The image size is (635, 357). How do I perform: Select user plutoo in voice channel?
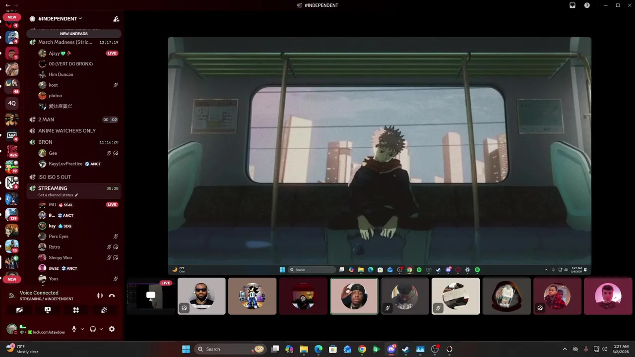[x=55, y=96]
